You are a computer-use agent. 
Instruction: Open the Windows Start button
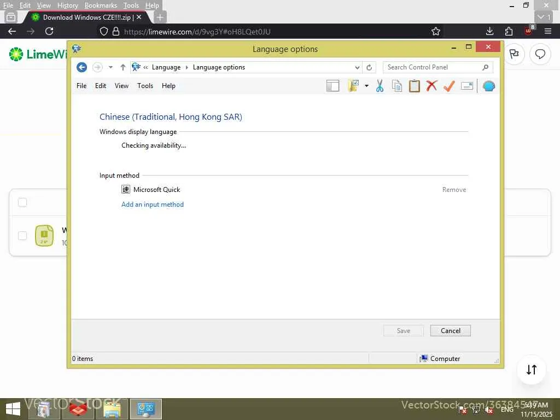[13, 409]
